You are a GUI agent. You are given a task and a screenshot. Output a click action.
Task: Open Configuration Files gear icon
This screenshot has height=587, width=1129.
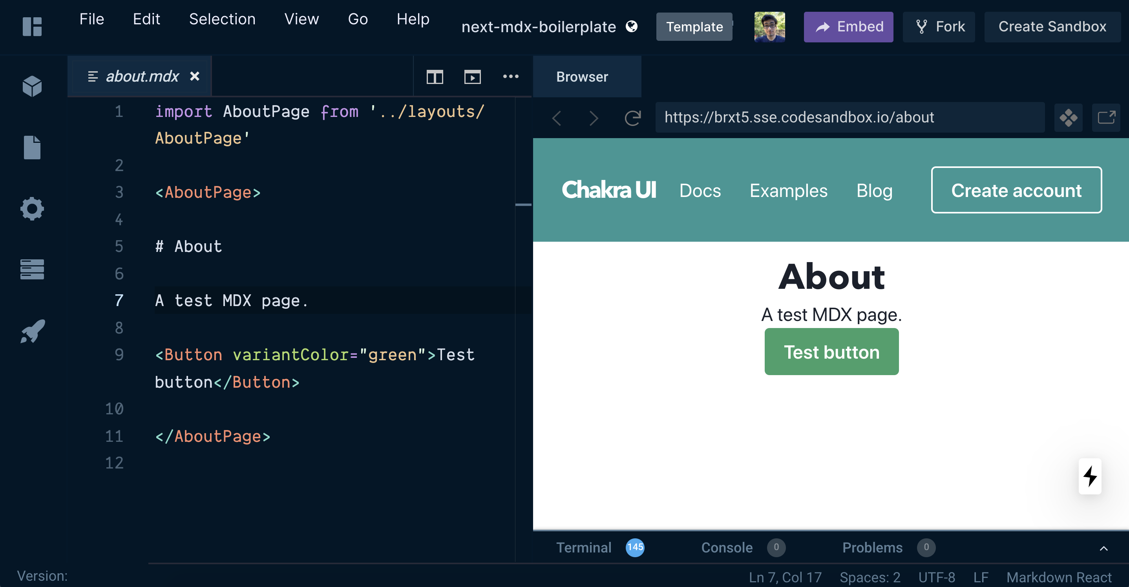(x=32, y=208)
